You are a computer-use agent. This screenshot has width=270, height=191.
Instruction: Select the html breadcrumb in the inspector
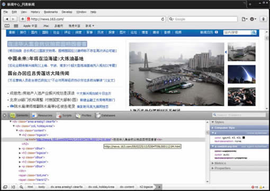pos(30,187)
